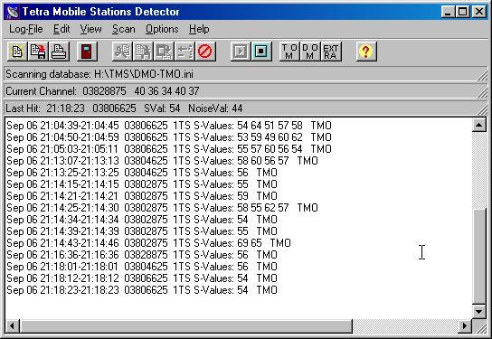Open the Help menu
The height and width of the screenshot is (339, 492).
click(x=199, y=29)
